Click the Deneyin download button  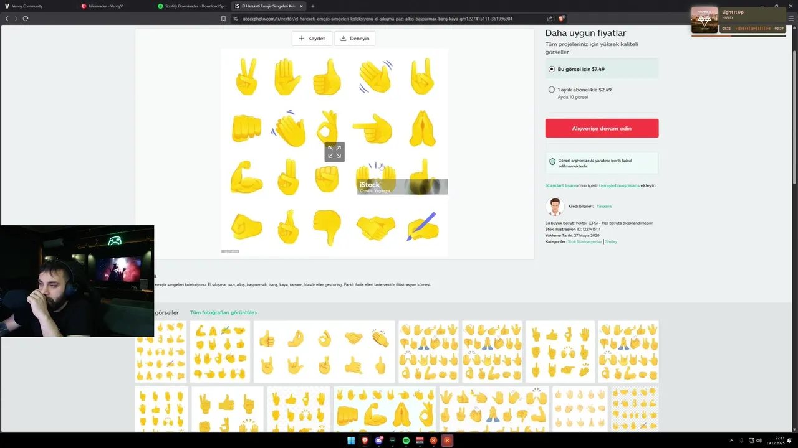point(355,38)
